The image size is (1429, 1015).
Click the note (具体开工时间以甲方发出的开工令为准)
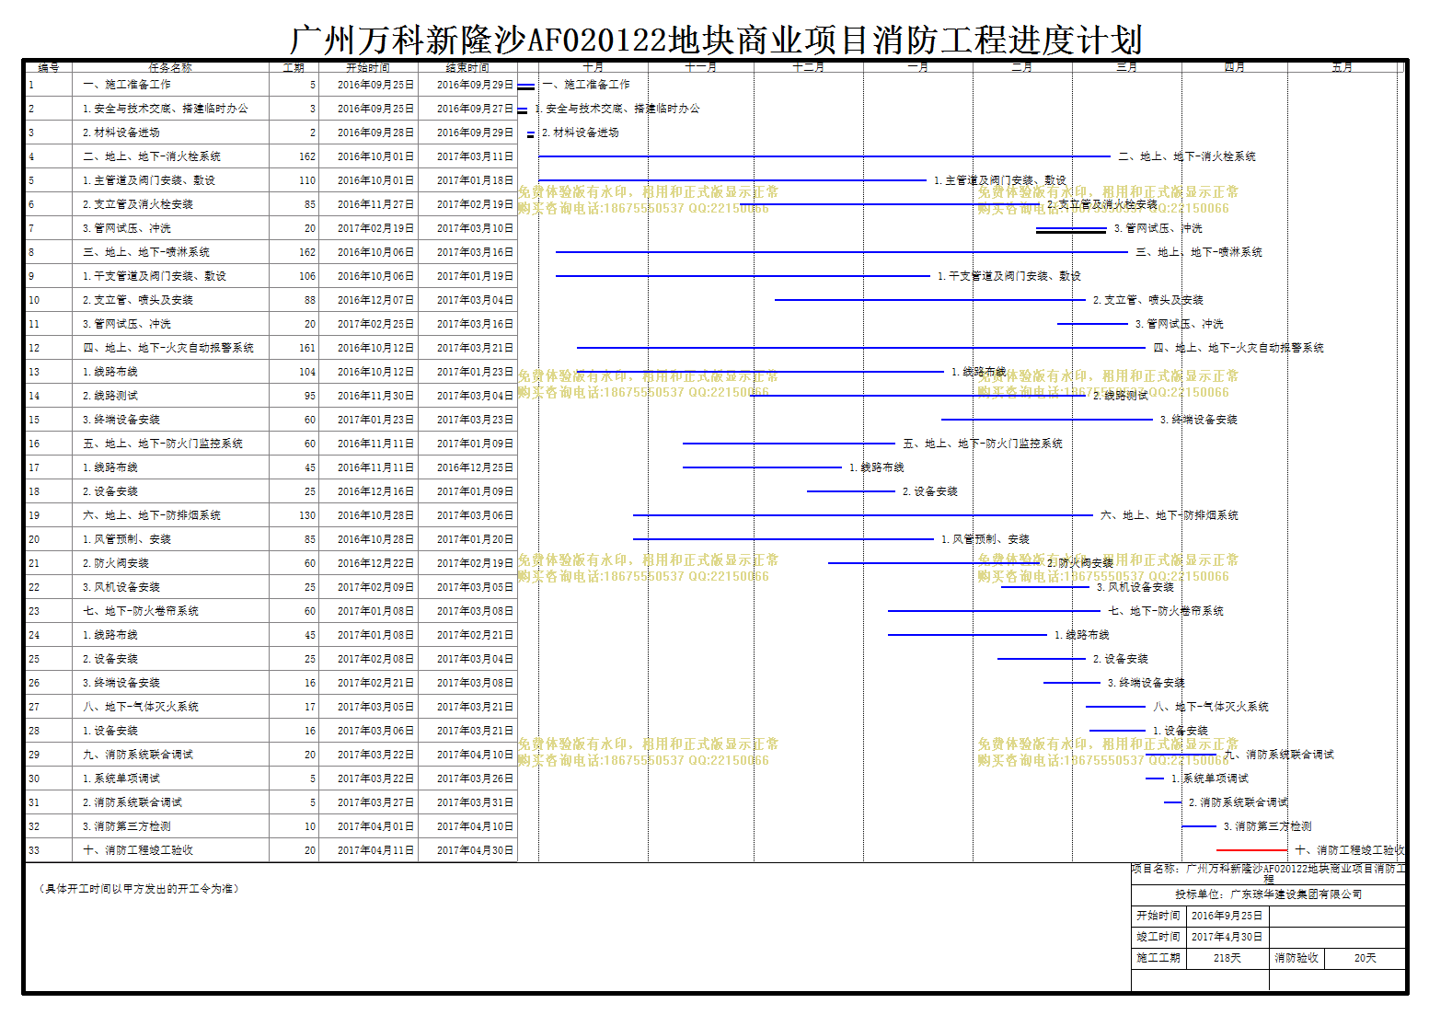(138, 889)
